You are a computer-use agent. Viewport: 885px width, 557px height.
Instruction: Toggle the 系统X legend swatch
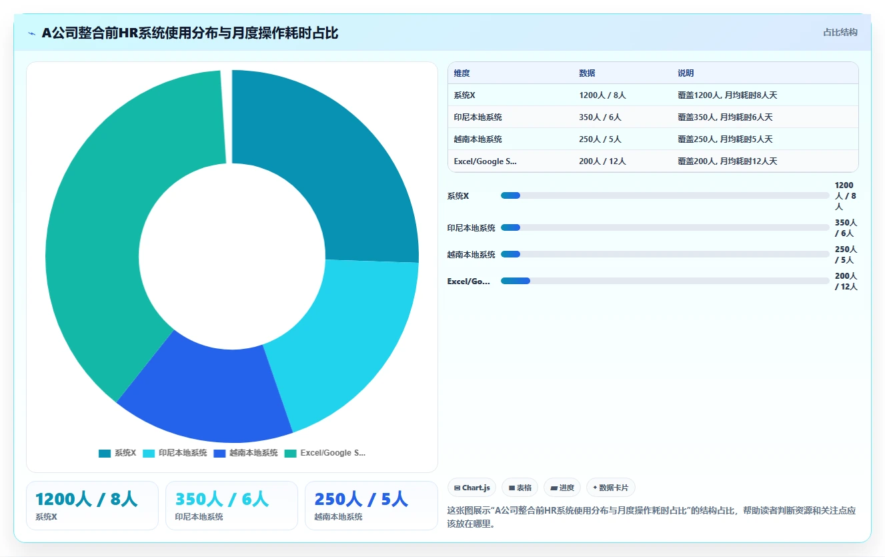(x=105, y=453)
